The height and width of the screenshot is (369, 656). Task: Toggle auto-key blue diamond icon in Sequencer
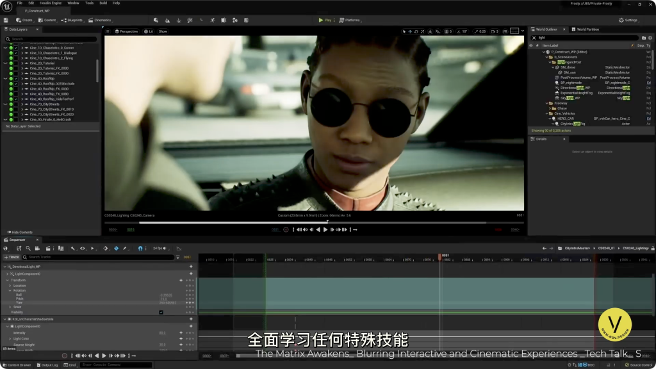pyautogui.click(x=117, y=249)
